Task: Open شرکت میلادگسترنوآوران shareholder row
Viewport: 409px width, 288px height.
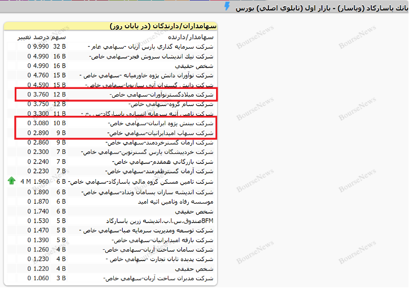Action: pos(161,95)
